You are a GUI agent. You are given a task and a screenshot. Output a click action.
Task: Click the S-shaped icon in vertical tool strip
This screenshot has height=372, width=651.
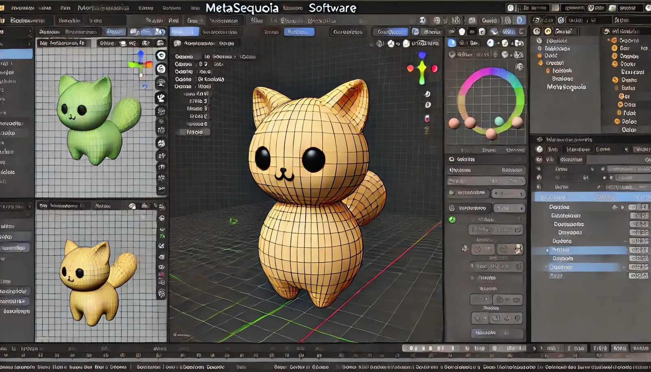click(161, 69)
